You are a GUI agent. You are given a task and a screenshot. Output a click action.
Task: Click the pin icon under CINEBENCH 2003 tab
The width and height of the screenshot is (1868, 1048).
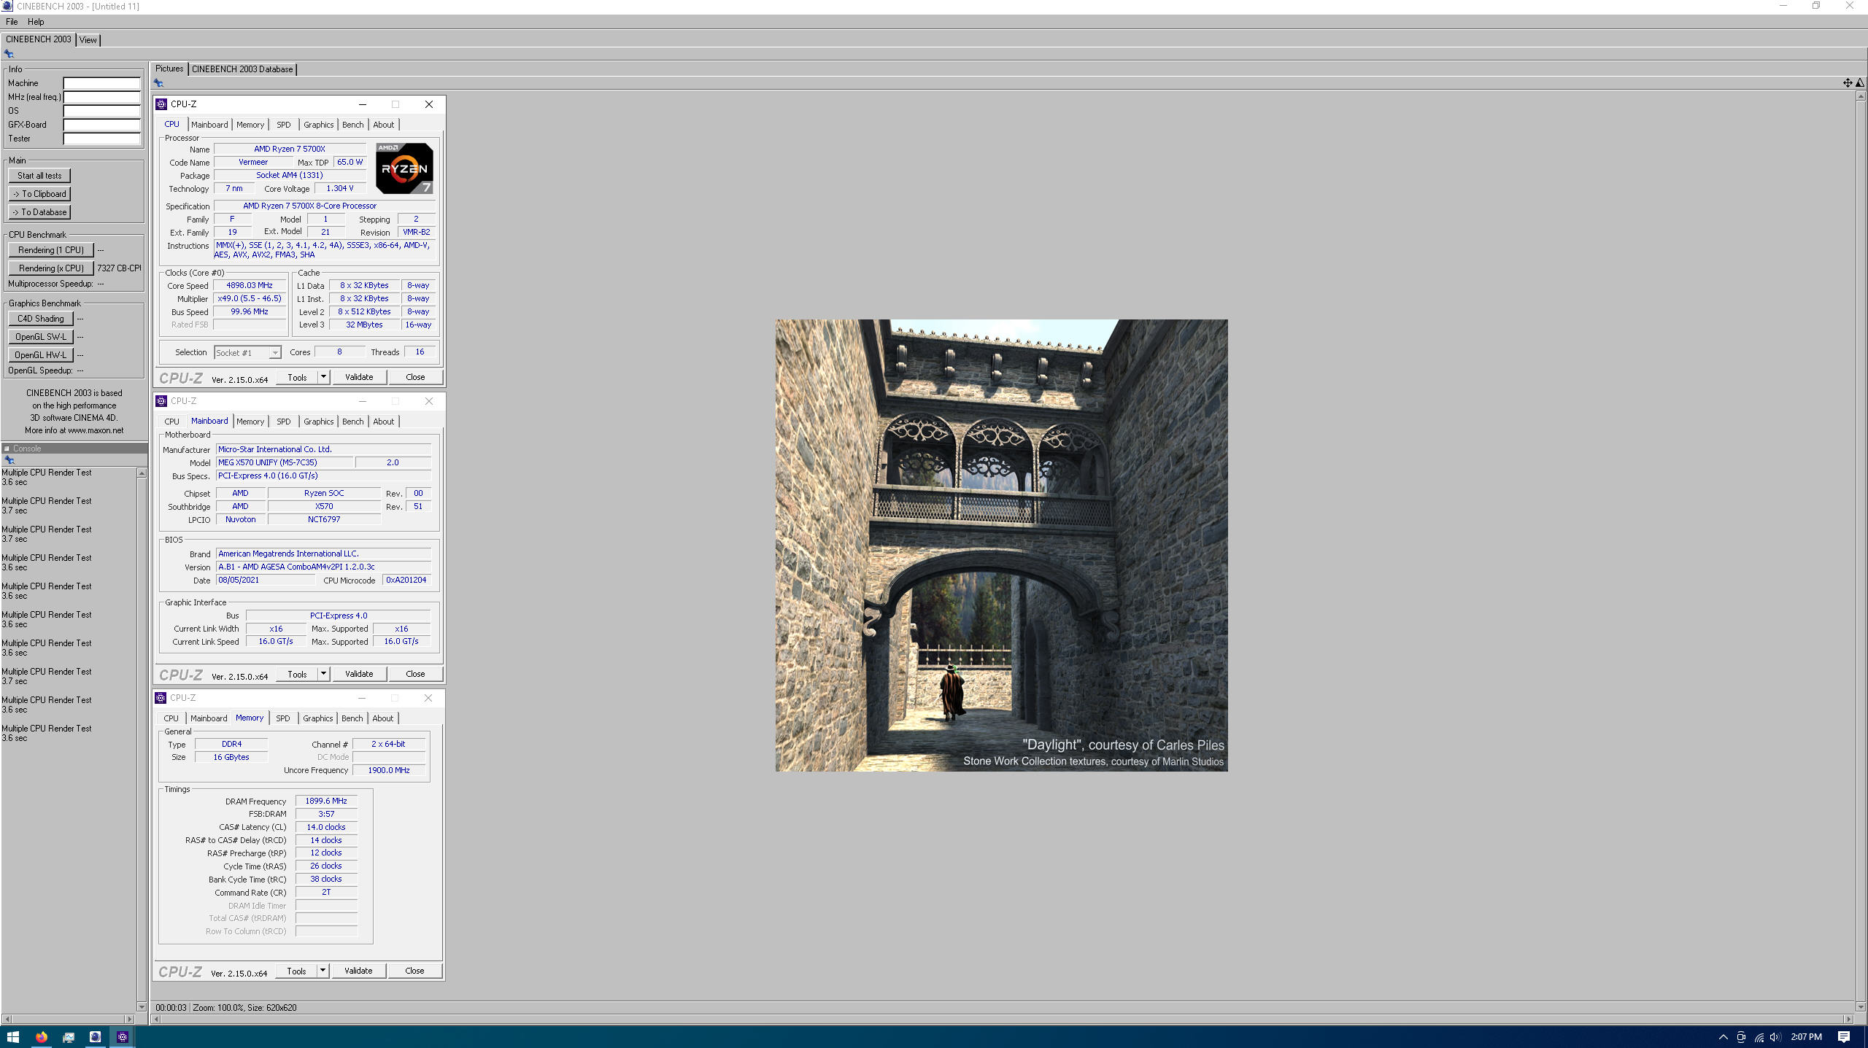(x=9, y=53)
